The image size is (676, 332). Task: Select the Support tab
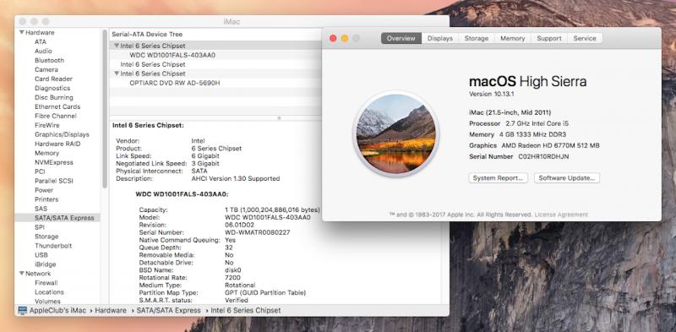click(548, 38)
